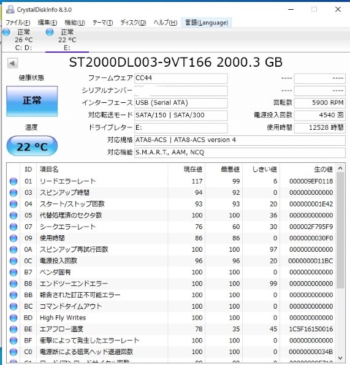This screenshot has height=365, width=350.
Task: Click raw value 000002F795F9
Action: pos(311,227)
